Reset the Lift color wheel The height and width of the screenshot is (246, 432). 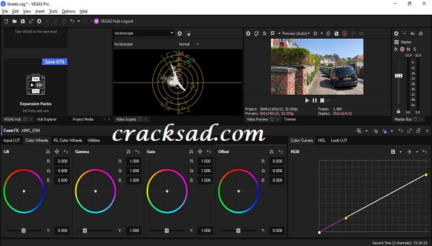(x=65, y=151)
